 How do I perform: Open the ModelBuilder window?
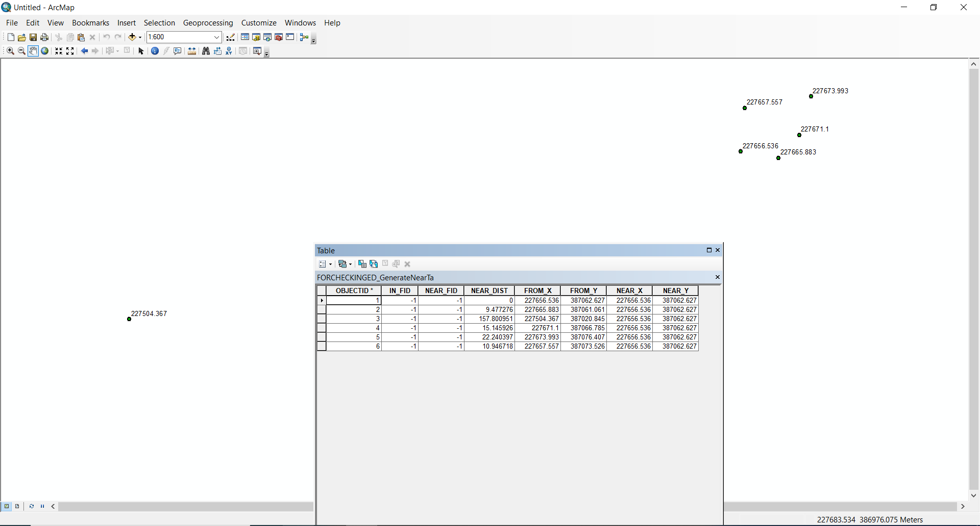(304, 37)
